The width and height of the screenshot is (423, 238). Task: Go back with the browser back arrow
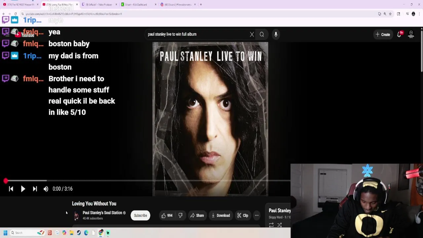click(3, 14)
